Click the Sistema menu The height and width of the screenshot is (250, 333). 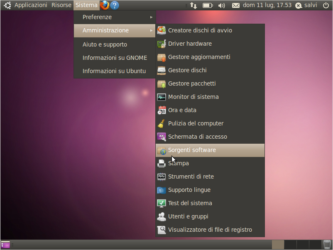pos(86,5)
